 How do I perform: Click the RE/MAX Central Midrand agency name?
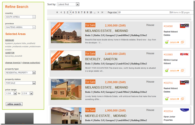(x=170, y=62)
